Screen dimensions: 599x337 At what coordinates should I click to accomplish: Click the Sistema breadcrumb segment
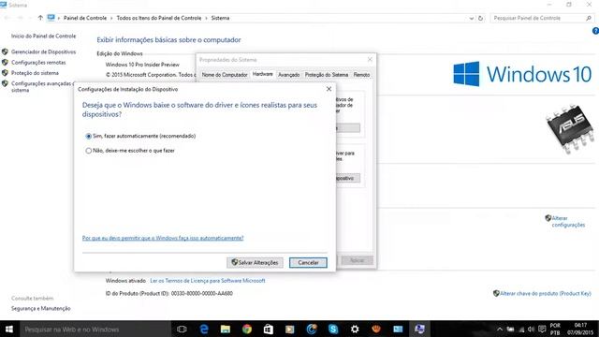221,18
